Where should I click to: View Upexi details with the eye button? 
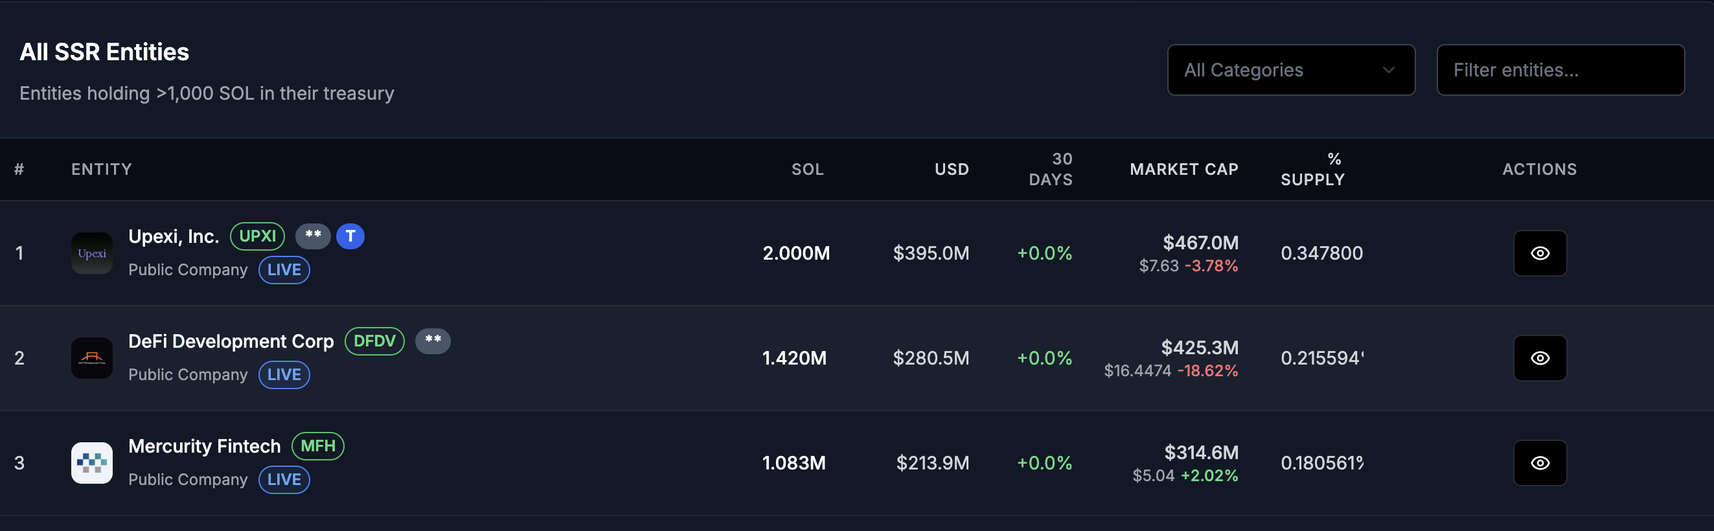coord(1540,253)
